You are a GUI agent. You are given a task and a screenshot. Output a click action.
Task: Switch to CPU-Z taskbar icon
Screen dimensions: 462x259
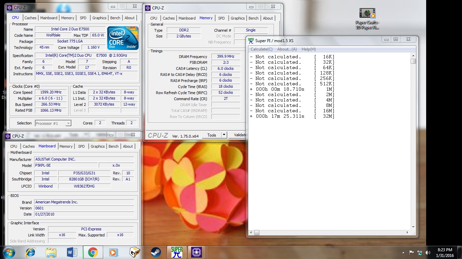click(x=197, y=252)
